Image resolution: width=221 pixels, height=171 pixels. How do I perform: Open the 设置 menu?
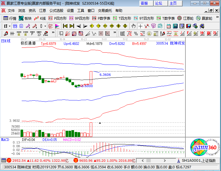70,11
